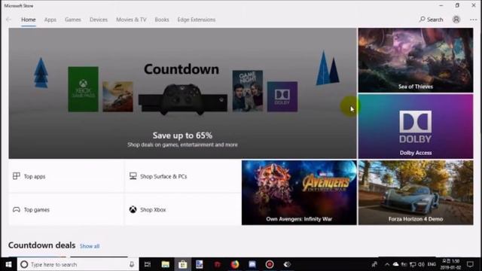
Task: Open the volume speaker tray icon
Action: point(421,264)
